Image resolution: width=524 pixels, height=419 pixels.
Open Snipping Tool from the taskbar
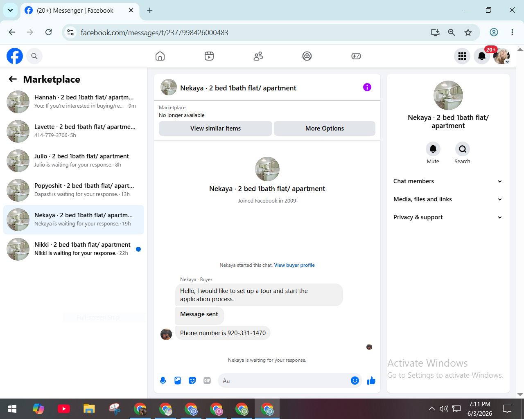pos(115,409)
